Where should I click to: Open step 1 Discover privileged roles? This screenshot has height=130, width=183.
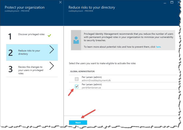(31, 35)
